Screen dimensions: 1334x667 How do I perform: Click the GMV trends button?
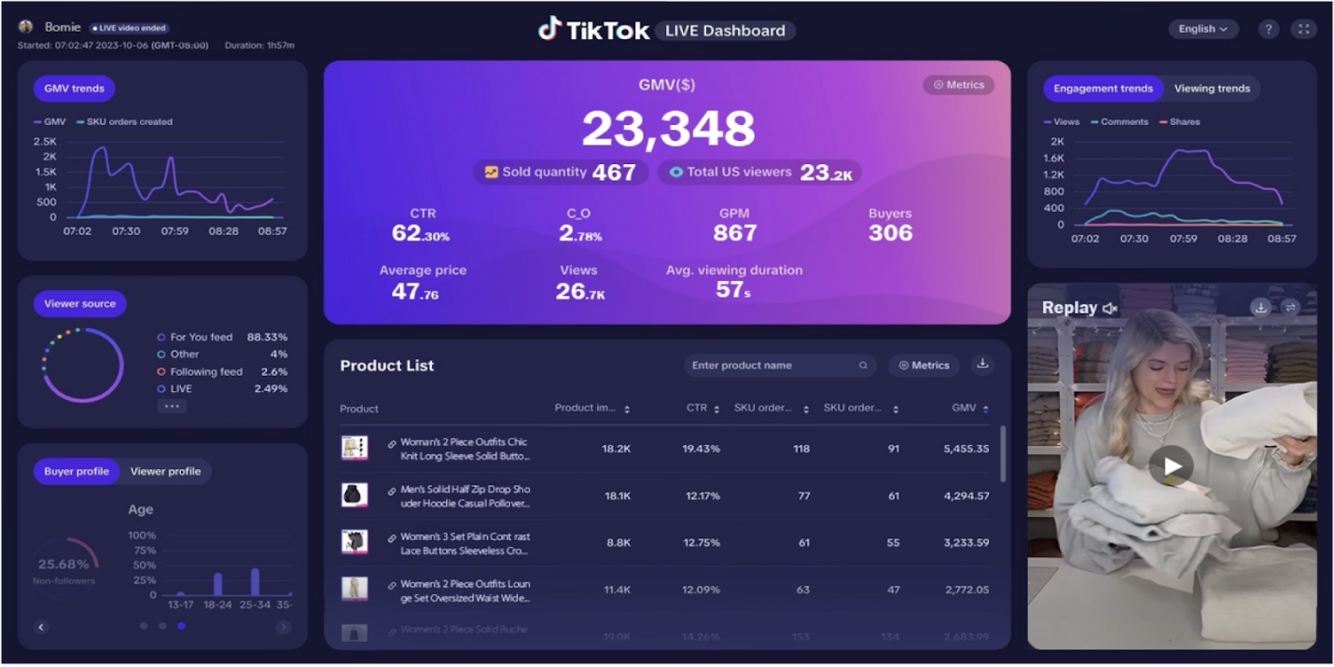point(74,89)
